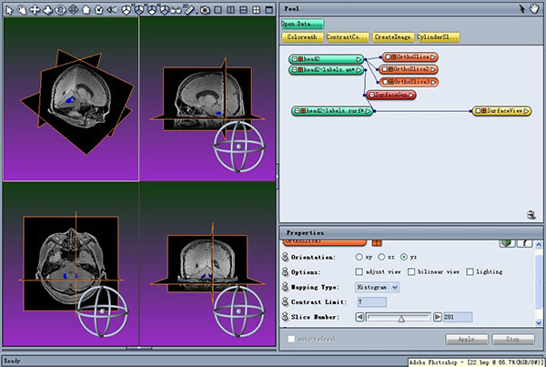
Task: Click the arrow pointer icon in Pool header
Action: point(522,9)
